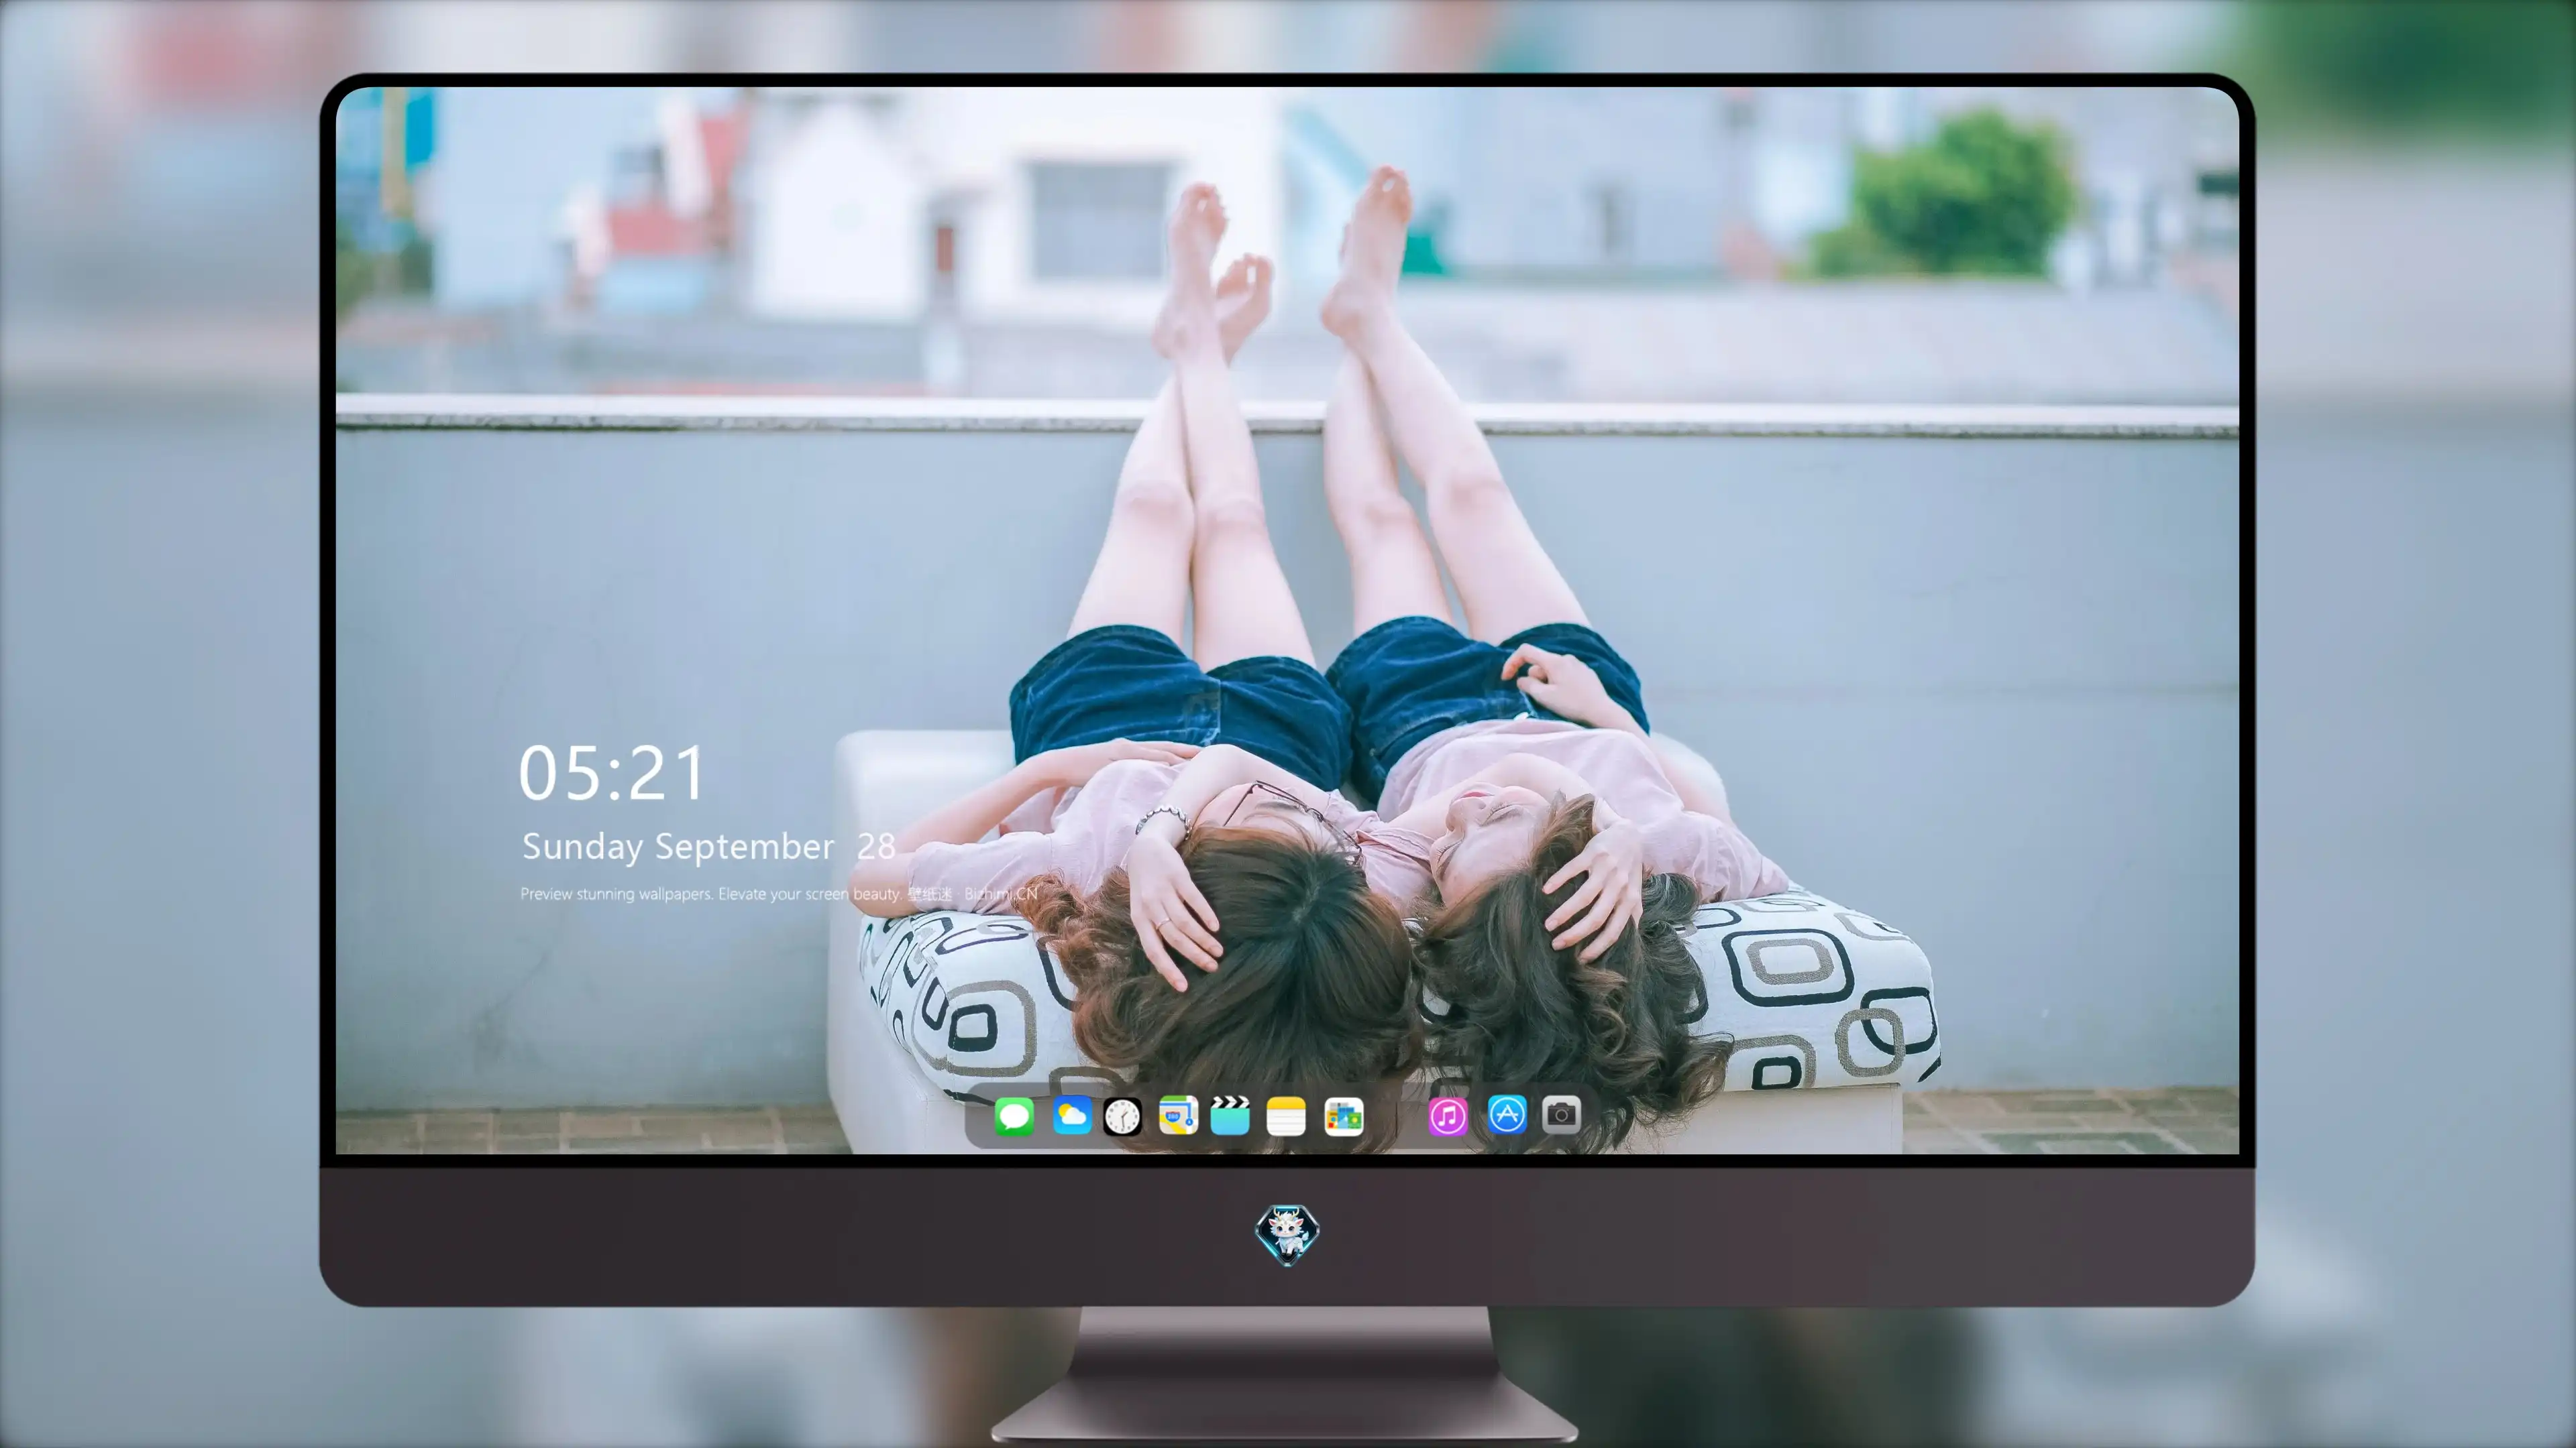Launch the iTunes music app
Screen dimensions: 2576x1448
1448,1116
